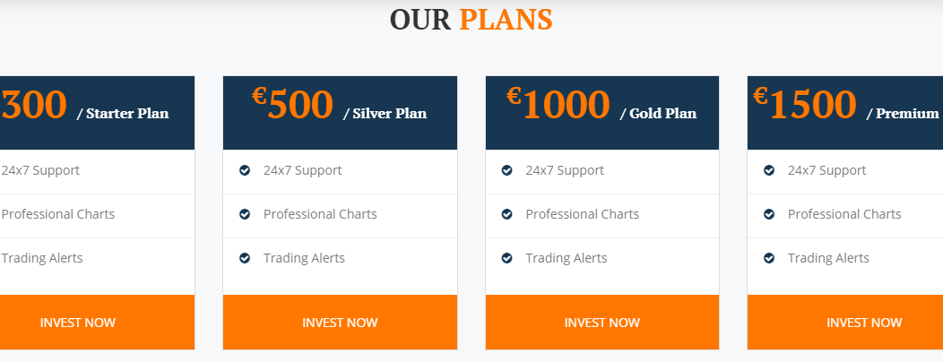943x362 pixels.
Task: Invest now in the Starter Plan
Action: (97, 323)
